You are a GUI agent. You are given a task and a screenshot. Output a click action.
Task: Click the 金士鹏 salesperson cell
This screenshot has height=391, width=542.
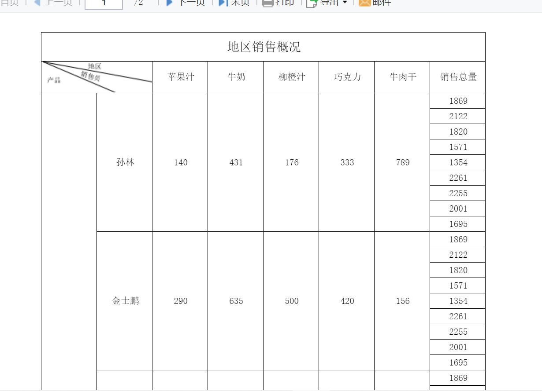click(x=125, y=301)
